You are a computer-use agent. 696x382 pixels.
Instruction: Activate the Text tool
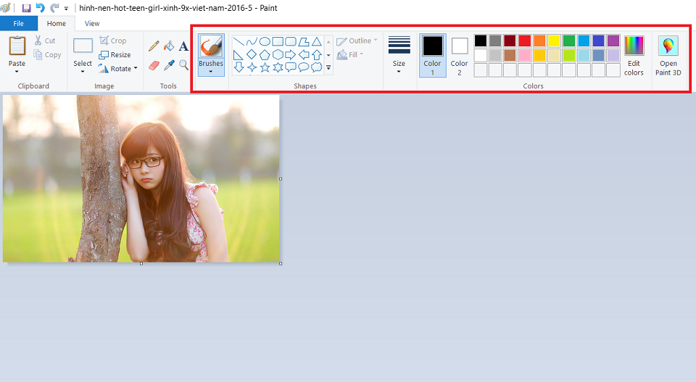tap(183, 46)
